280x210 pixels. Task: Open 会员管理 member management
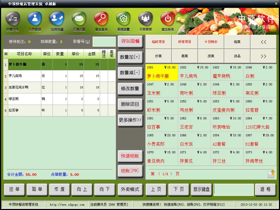[x=35, y=19]
